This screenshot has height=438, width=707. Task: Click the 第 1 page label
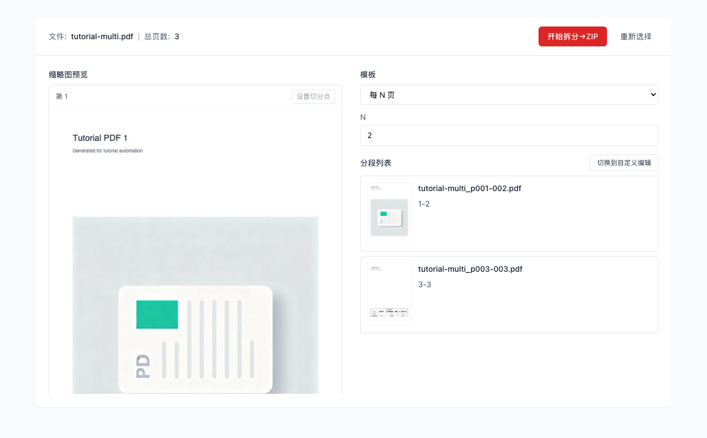62,97
